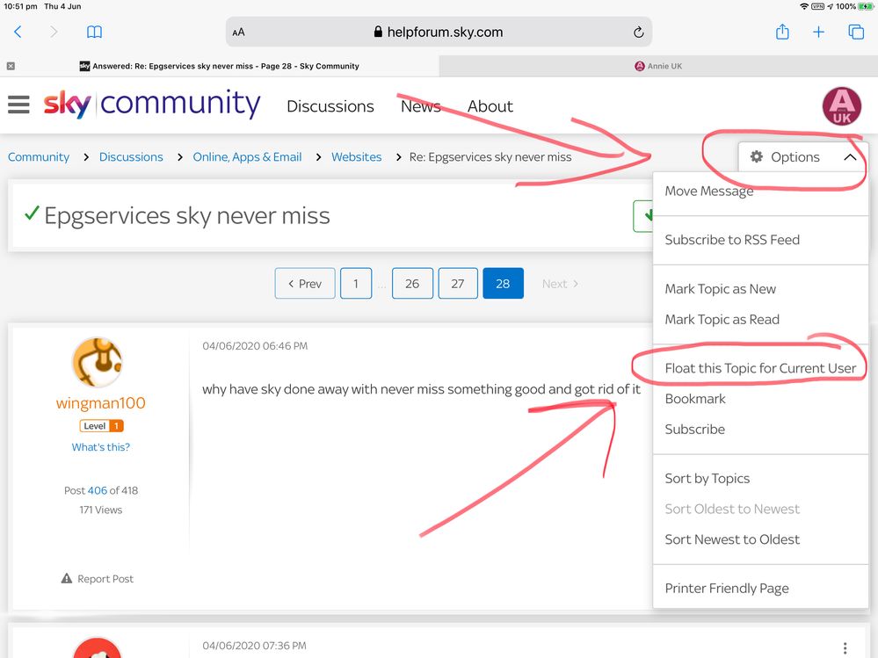Open wingman100's profile avatar
The image size is (878, 658).
coord(97,363)
